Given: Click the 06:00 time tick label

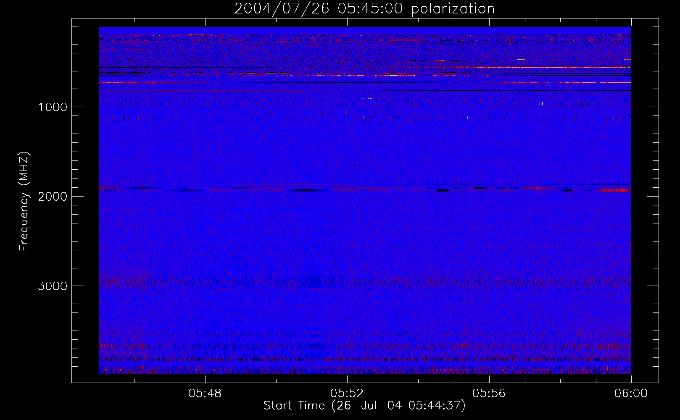Looking at the screenshot, I should pyautogui.click(x=631, y=394).
